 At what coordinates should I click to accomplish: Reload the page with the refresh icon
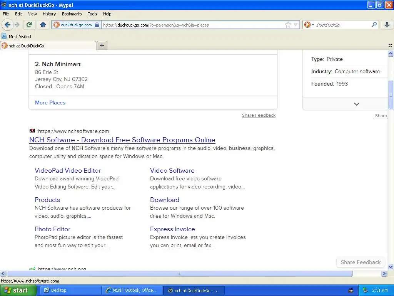29,25
